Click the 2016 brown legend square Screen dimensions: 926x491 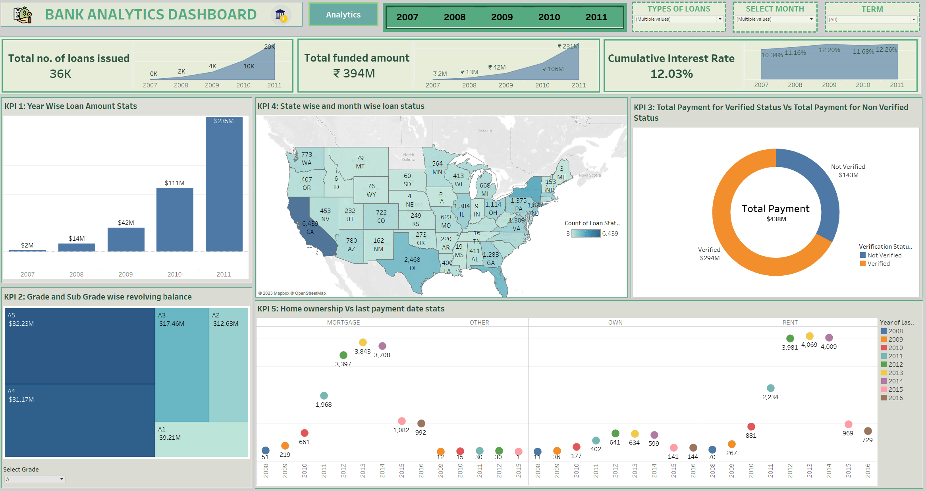click(884, 398)
